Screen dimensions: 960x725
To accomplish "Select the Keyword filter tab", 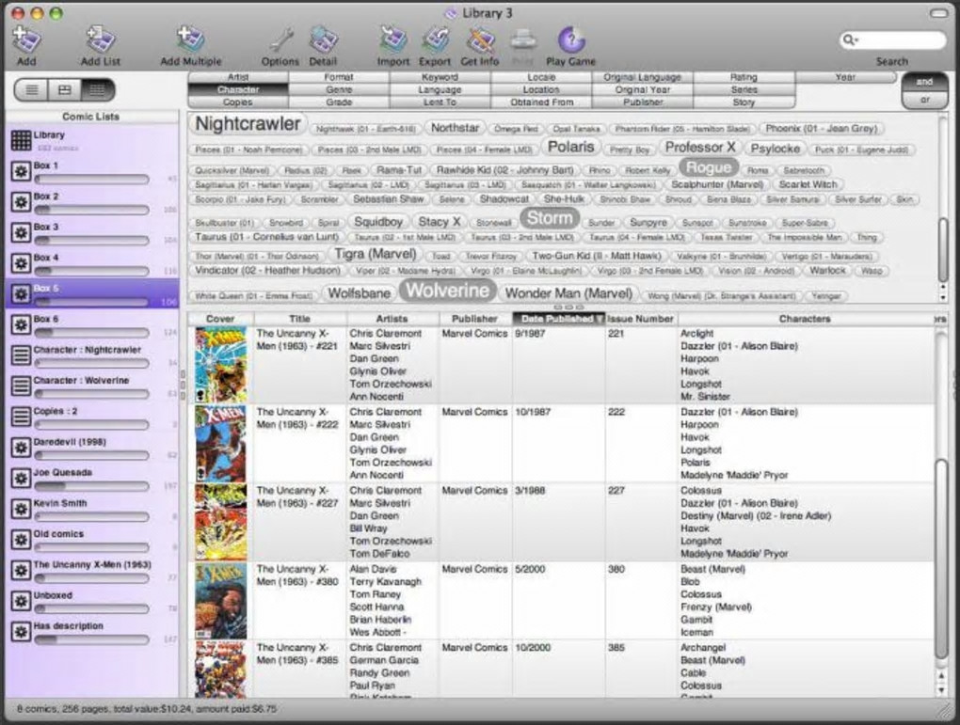I will coord(440,77).
